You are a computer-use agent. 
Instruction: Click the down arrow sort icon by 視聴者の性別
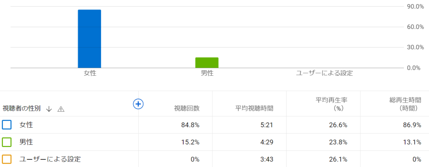[x=49, y=109]
